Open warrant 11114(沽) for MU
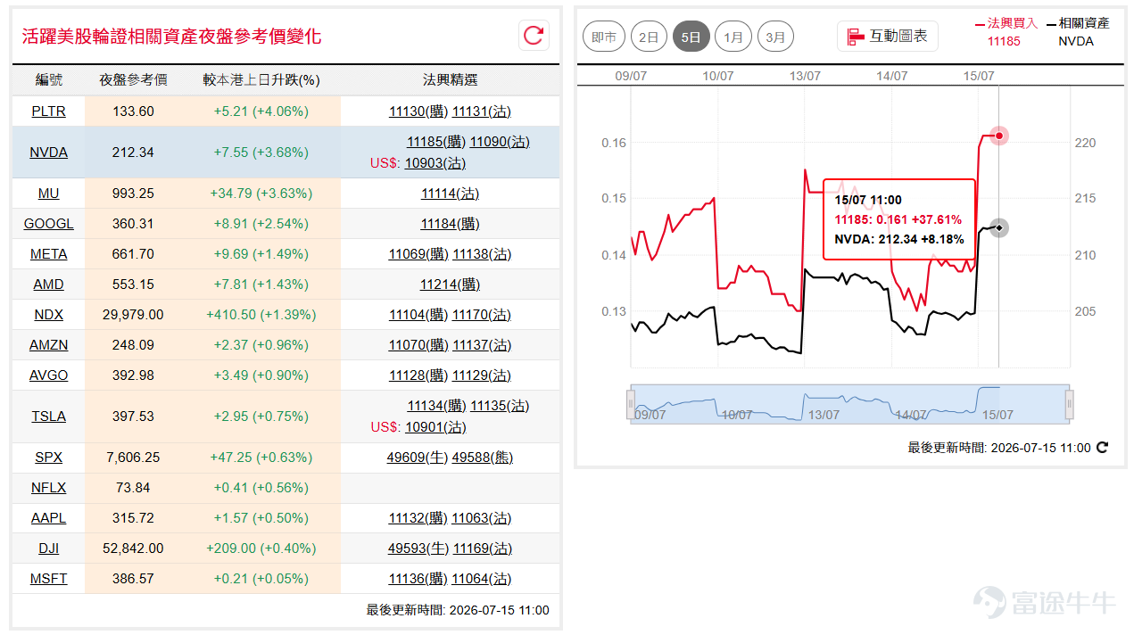Screen dimensions: 1134x635 click(x=451, y=194)
